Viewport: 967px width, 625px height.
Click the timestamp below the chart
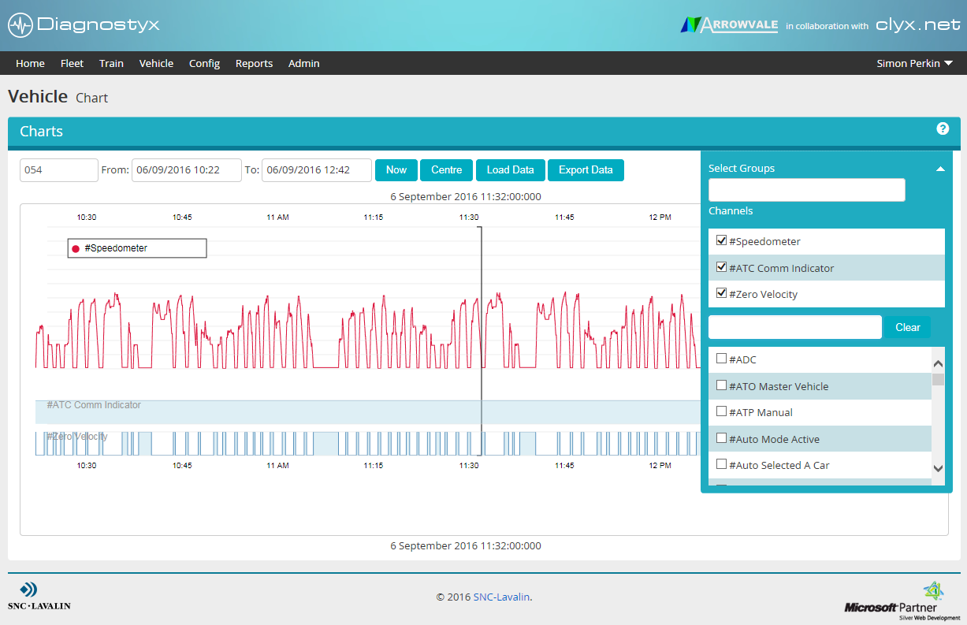click(466, 545)
